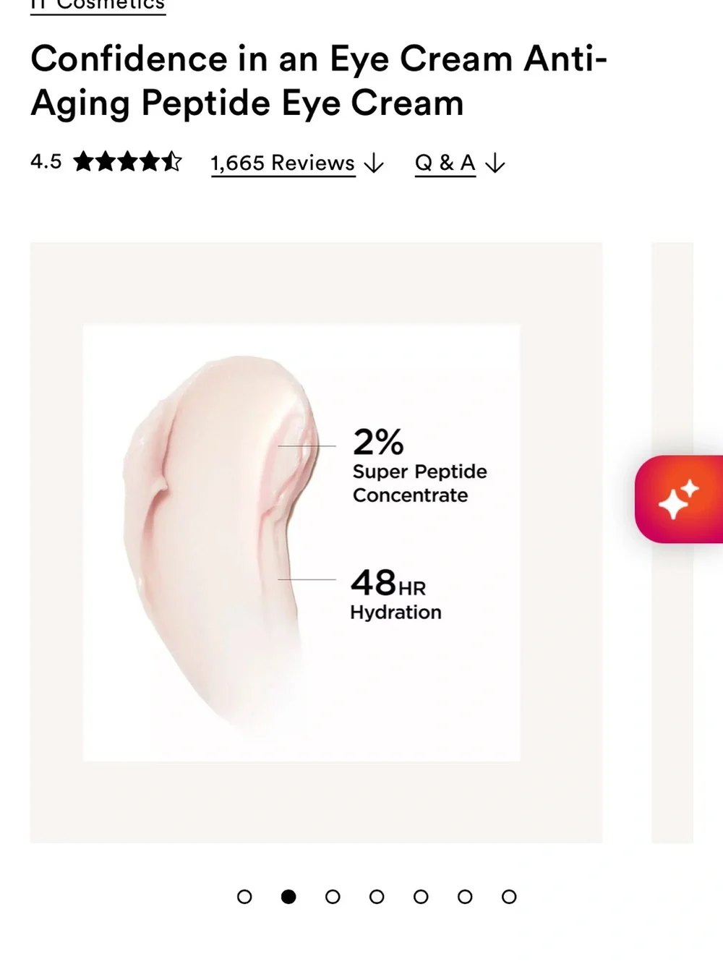Viewport: 723px width, 964px height.
Task: Click the down arrow next to Reviews
Action: point(374,163)
